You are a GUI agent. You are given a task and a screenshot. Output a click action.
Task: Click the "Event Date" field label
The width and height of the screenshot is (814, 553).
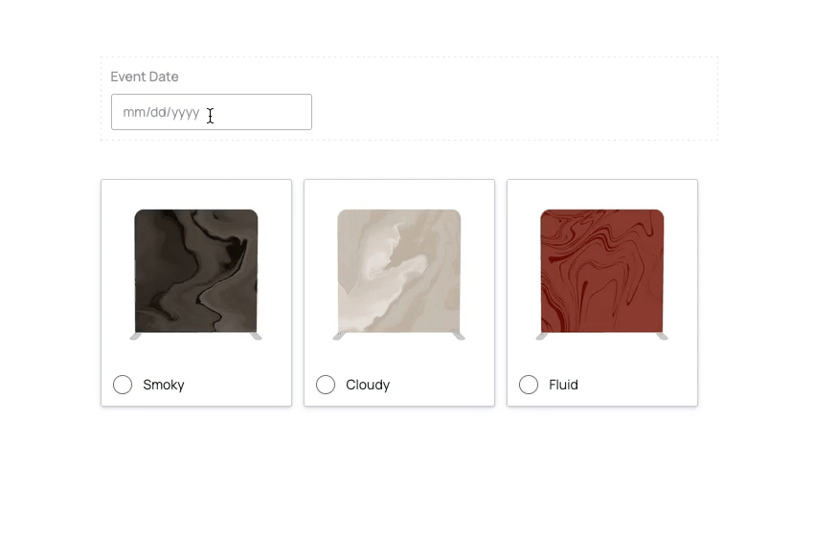tap(145, 77)
